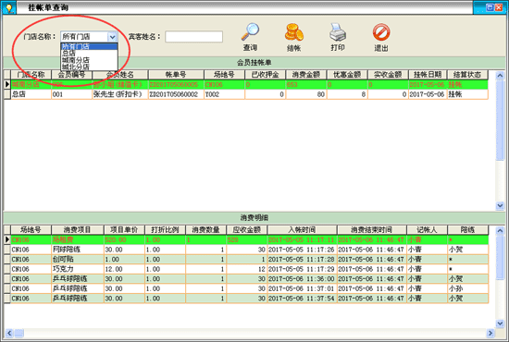Click the upper table scrollbar down arrow

500,205
